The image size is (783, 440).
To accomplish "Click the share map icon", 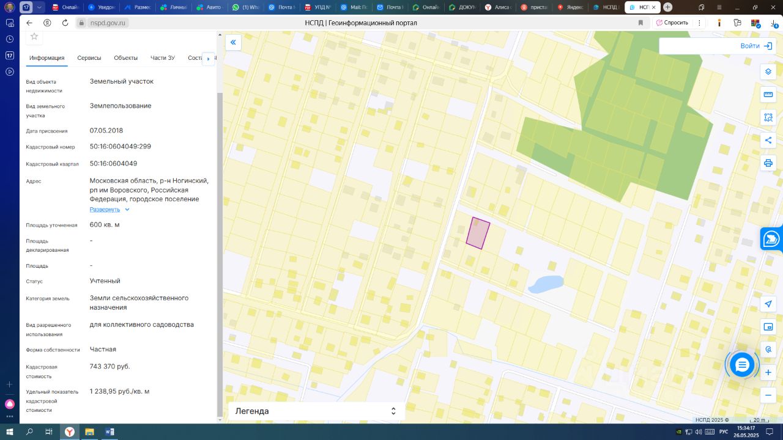I will (768, 141).
